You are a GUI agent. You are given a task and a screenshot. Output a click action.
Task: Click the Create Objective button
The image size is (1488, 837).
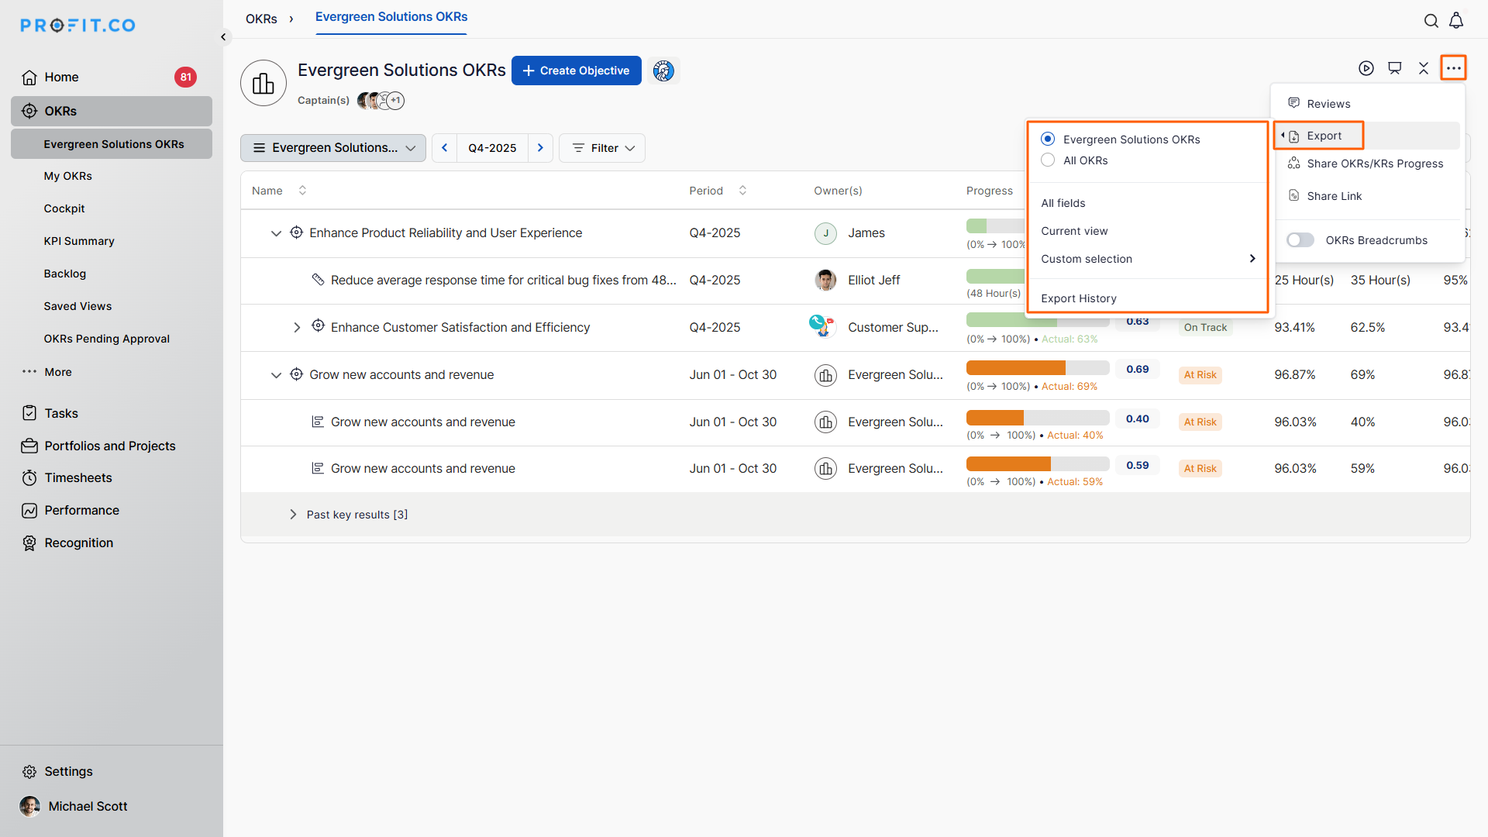576,71
